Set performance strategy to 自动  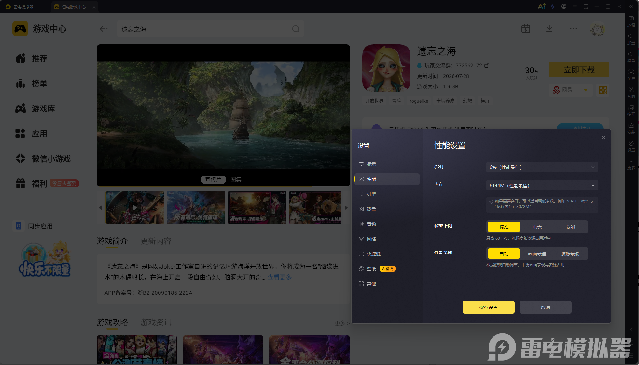pos(504,254)
